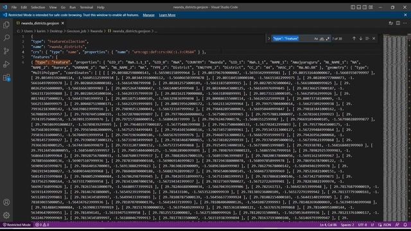Change end of line sequence LF
The width and height of the screenshot is (411, 231).
pyautogui.click(x=372, y=225)
